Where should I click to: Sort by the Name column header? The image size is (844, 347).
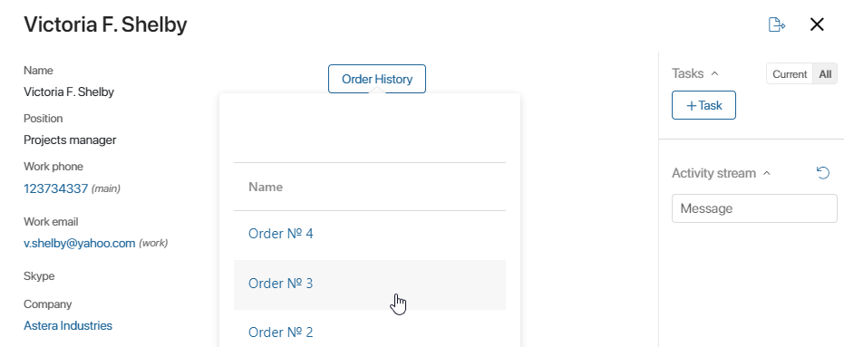coord(266,187)
